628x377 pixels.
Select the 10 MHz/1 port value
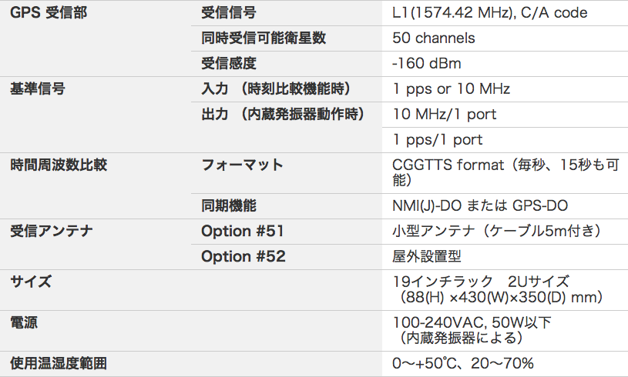coord(445,114)
